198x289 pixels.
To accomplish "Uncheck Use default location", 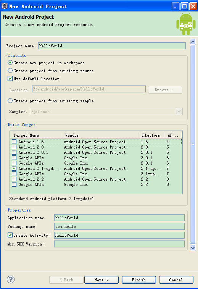I will tap(10, 79).
